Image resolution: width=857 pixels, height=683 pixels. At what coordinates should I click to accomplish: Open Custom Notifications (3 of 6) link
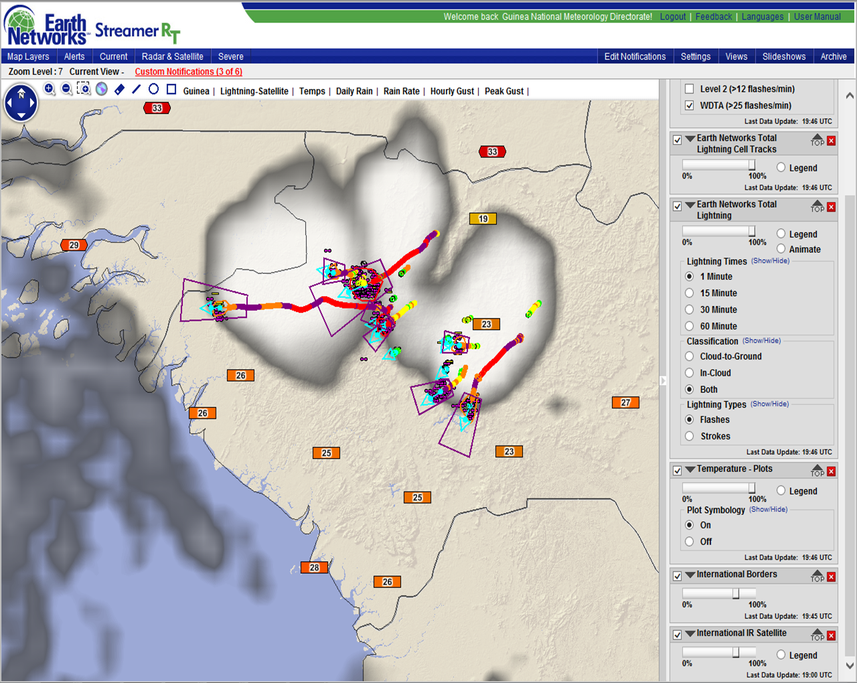[189, 72]
